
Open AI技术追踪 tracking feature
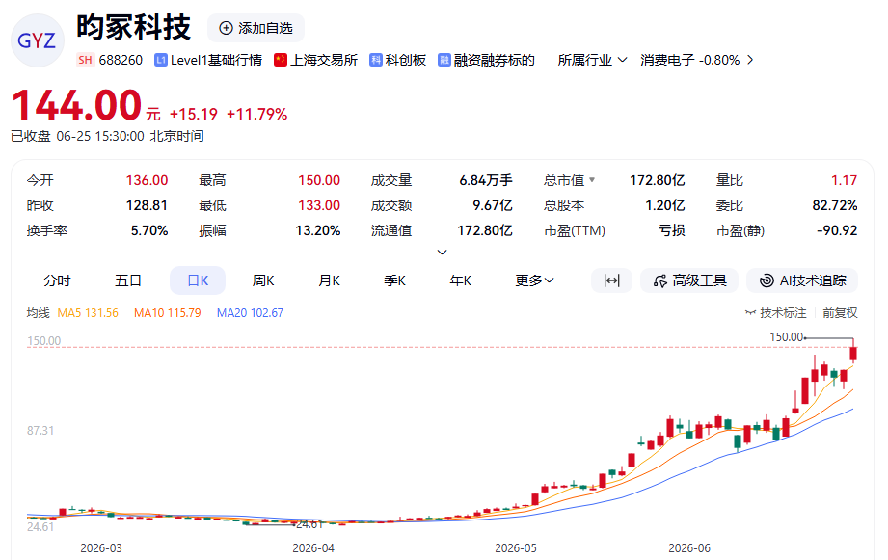802,280
